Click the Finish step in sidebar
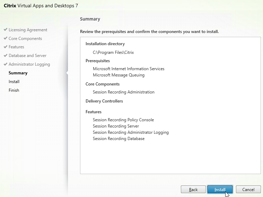263x197 pixels. 14,90
